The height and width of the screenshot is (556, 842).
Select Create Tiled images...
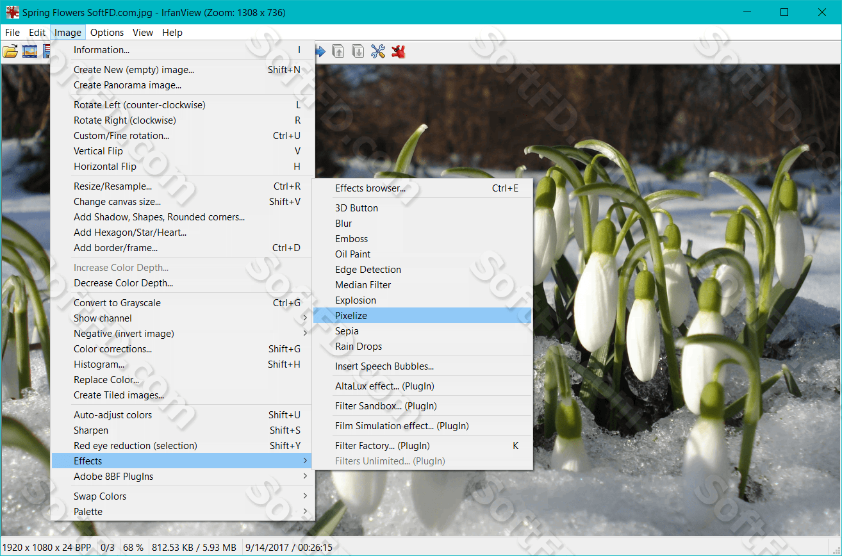pos(183,395)
